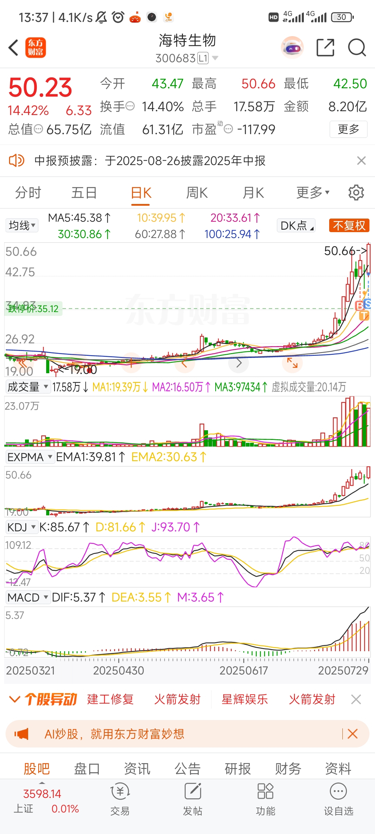Tap the S signal marker on chart
The image size is (375, 834).
pos(367,304)
